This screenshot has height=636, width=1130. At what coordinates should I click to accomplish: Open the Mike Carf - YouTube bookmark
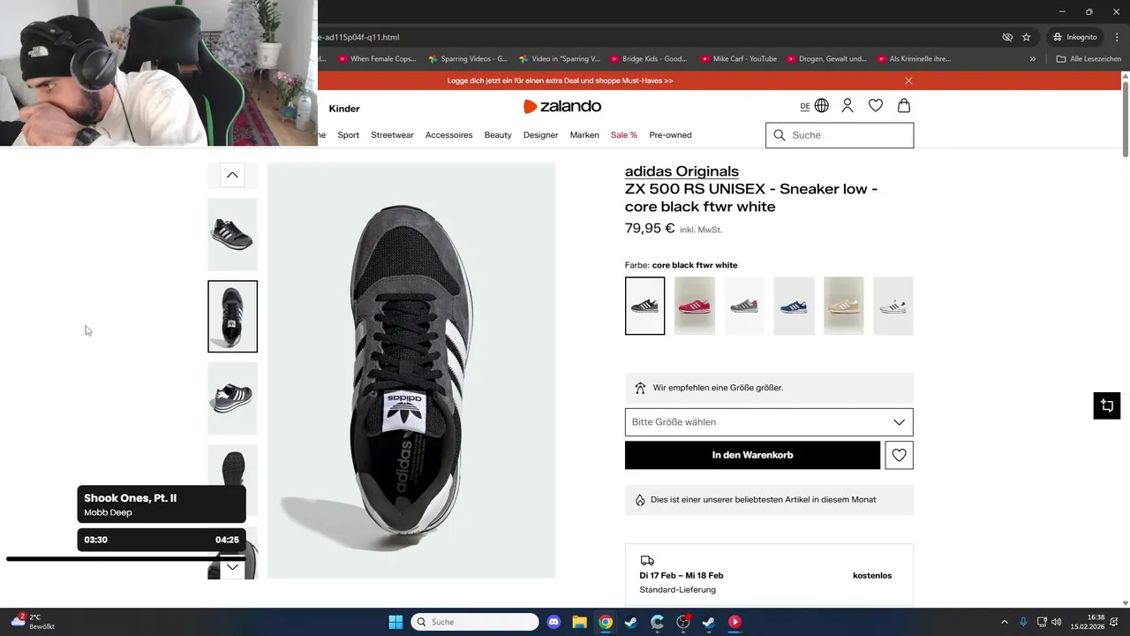pos(739,59)
